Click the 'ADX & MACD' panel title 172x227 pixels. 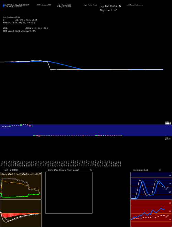point(11,170)
